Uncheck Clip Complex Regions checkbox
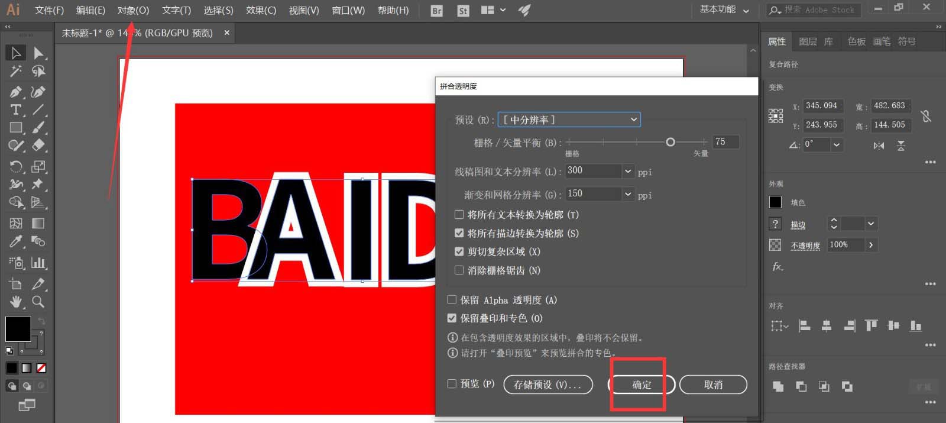Image resolution: width=946 pixels, height=423 pixels. coord(459,251)
